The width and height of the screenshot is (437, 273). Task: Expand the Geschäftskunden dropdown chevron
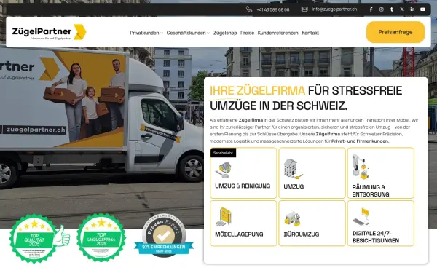tap(208, 33)
